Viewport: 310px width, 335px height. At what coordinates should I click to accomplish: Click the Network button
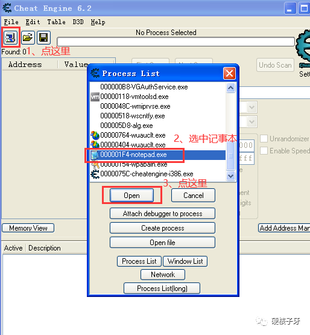pos(163,274)
